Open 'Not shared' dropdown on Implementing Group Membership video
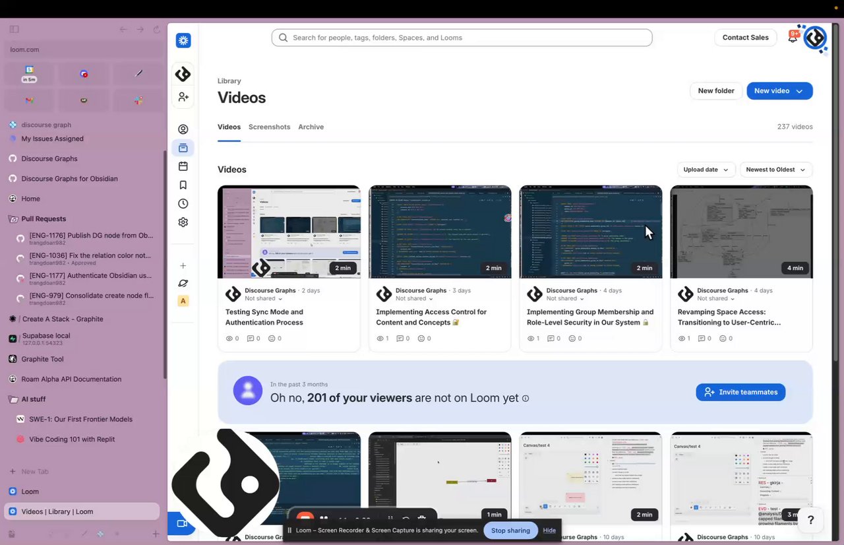 pyautogui.click(x=564, y=298)
